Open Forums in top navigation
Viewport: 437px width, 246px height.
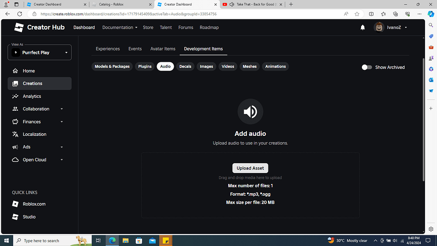tap(186, 27)
